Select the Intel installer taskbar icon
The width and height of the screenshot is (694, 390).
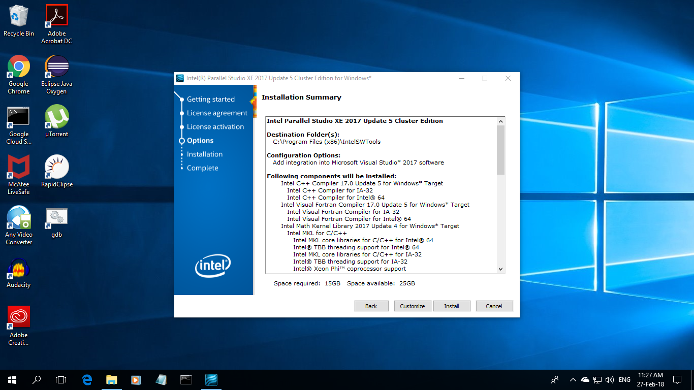pos(211,379)
